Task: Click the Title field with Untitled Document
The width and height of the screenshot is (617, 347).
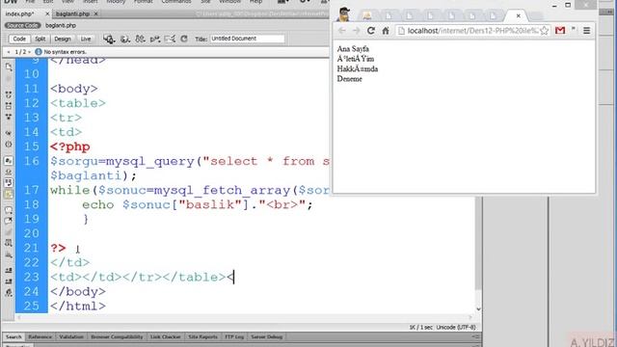Action: [x=247, y=39]
